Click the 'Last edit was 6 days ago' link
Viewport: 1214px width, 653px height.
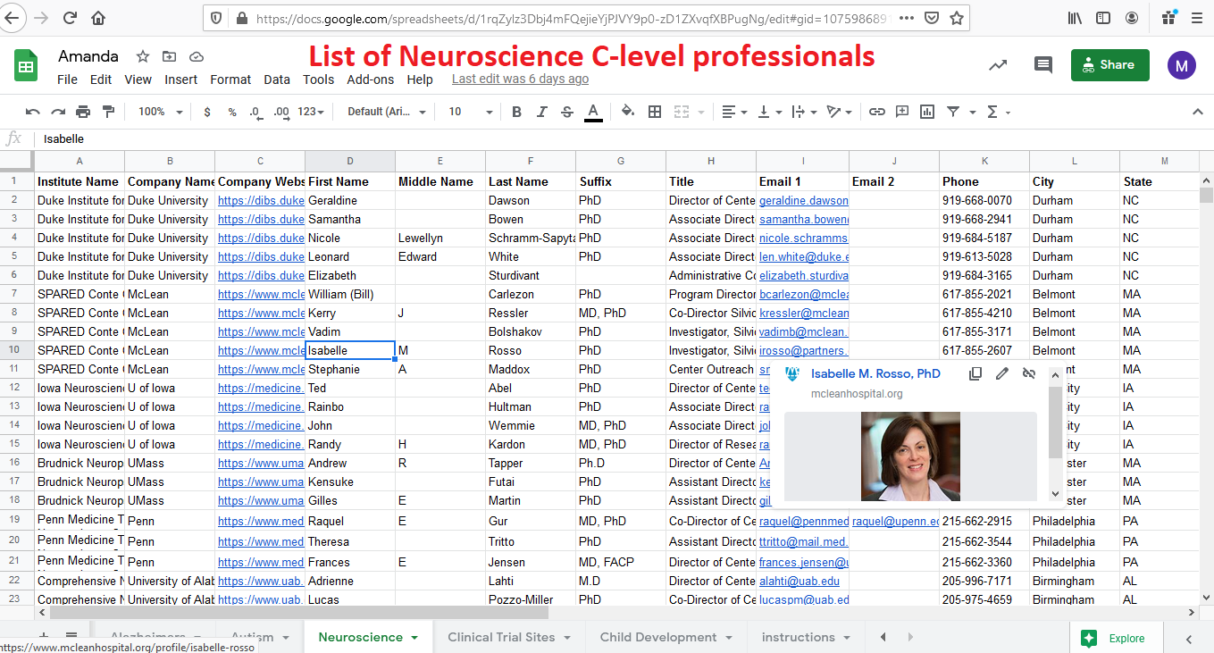click(x=520, y=79)
